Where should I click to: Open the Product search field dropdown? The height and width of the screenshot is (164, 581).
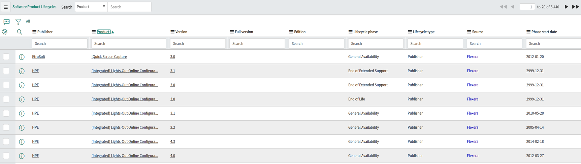91,7
